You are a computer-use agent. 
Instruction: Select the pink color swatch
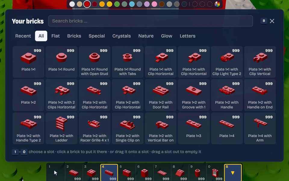(x=154, y=4)
